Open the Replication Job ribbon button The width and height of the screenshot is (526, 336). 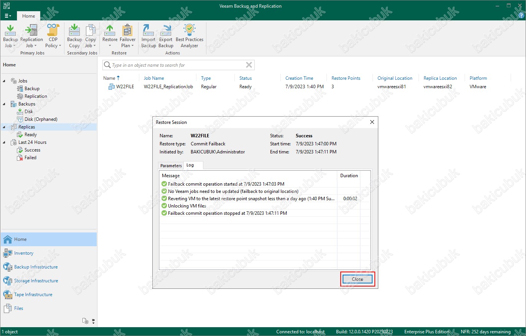click(31, 36)
